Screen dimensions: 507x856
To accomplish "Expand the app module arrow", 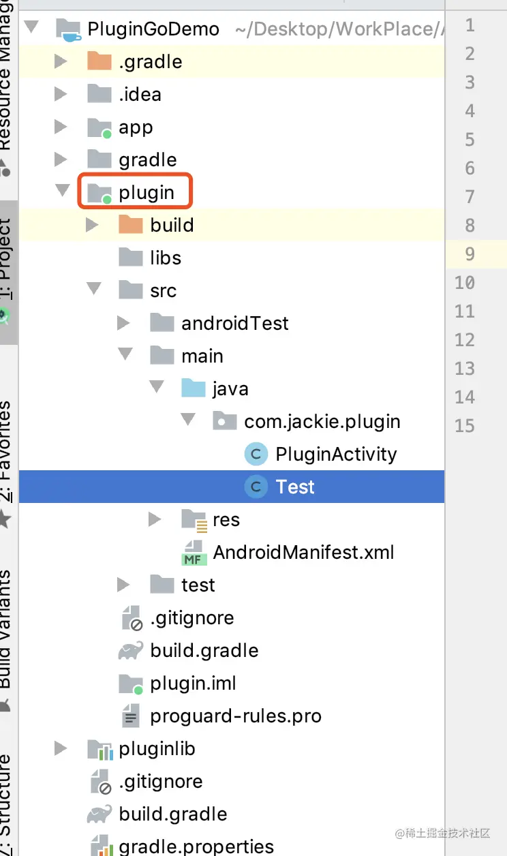I will click(61, 127).
